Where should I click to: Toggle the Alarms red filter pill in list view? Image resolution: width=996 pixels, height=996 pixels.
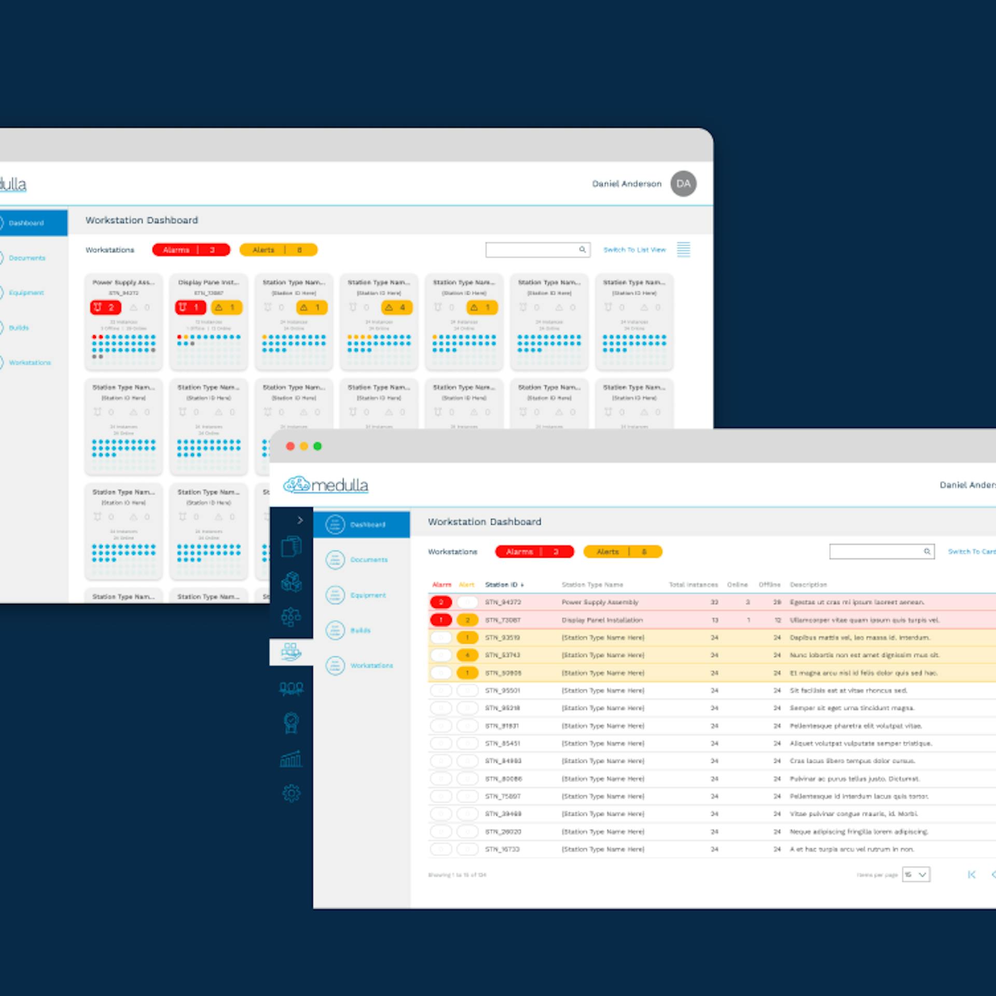coord(534,551)
